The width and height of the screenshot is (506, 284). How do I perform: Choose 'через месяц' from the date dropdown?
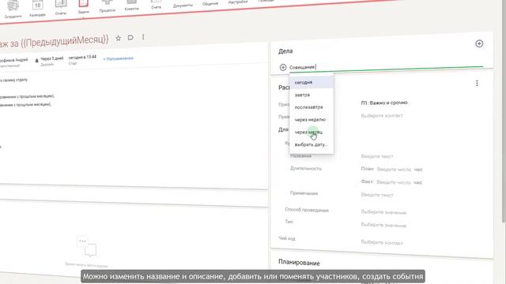click(x=312, y=132)
